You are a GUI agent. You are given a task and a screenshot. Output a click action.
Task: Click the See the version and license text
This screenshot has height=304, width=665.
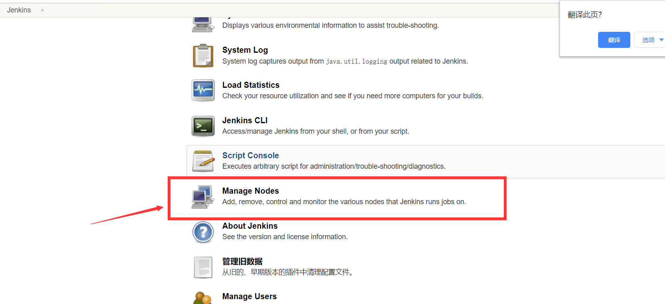pos(285,237)
